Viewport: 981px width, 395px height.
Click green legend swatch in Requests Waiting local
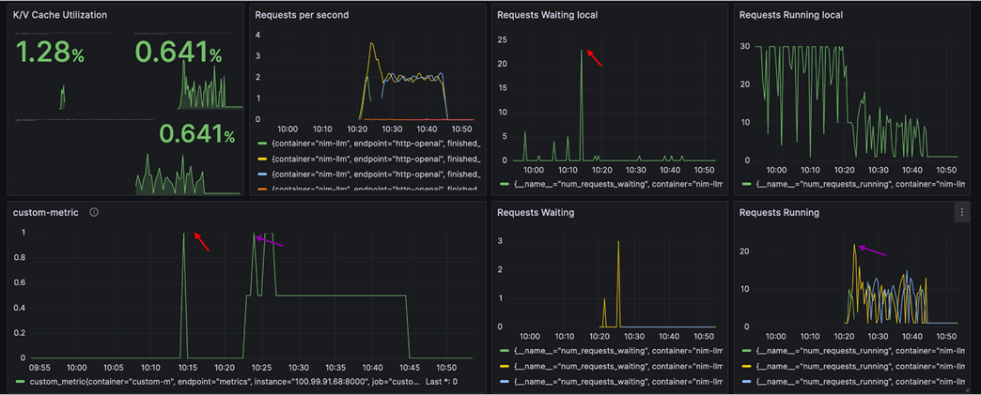pos(505,185)
